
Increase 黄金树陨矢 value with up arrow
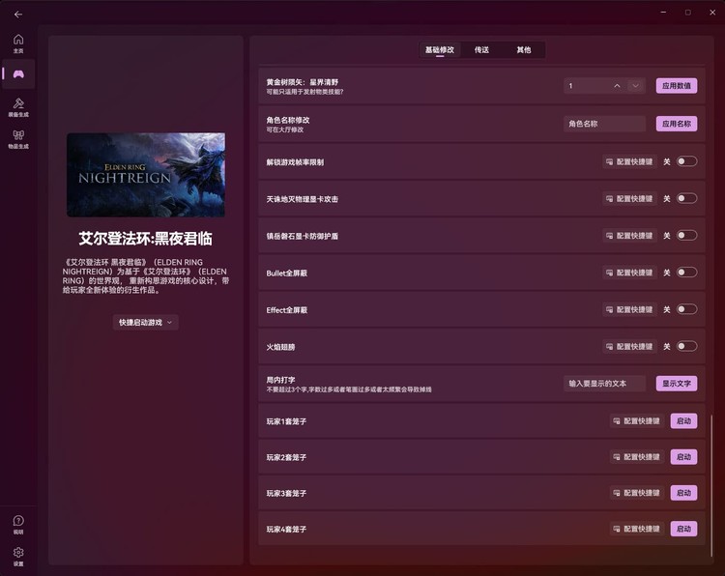click(x=617, y=86)
